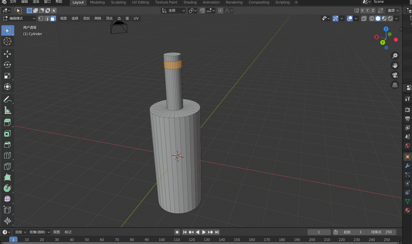Viewport: 412px width, 244px height.
Task: Play animation forward
Action: (x=204, y=232)
